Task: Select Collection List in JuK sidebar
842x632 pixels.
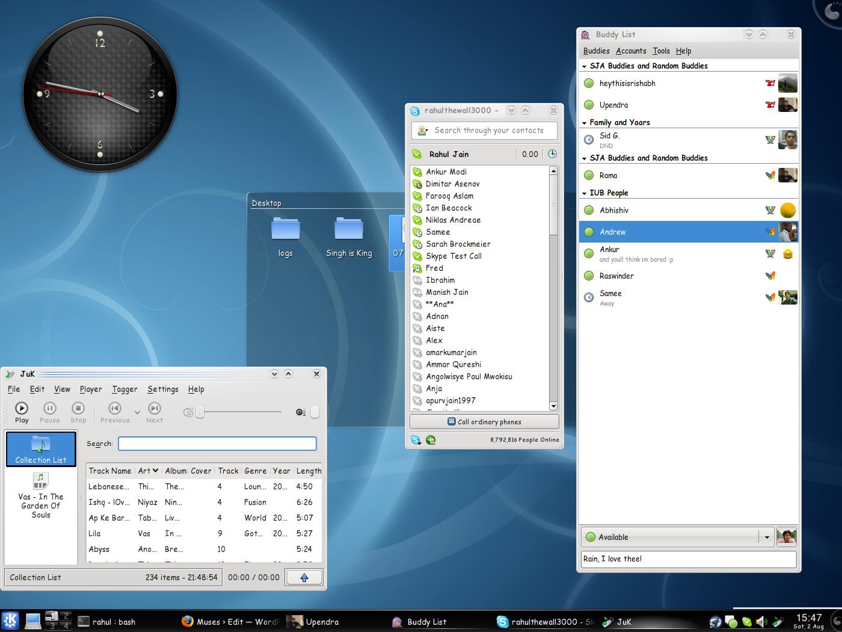Action: pos(41,449)
